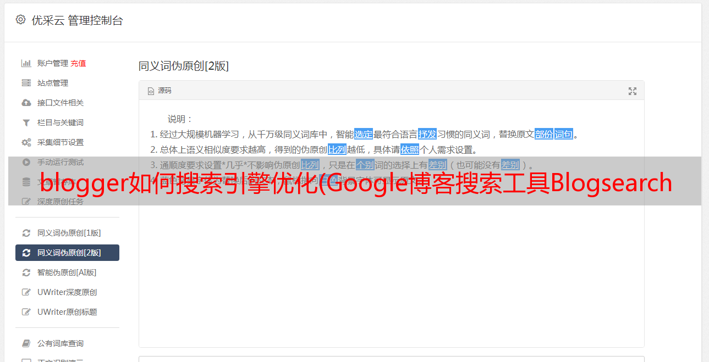Image resolution: width=709 pixels, height=362 pixels.
Task: Open 智能伪原创[AI版] menu item
Action: (67, 272)
